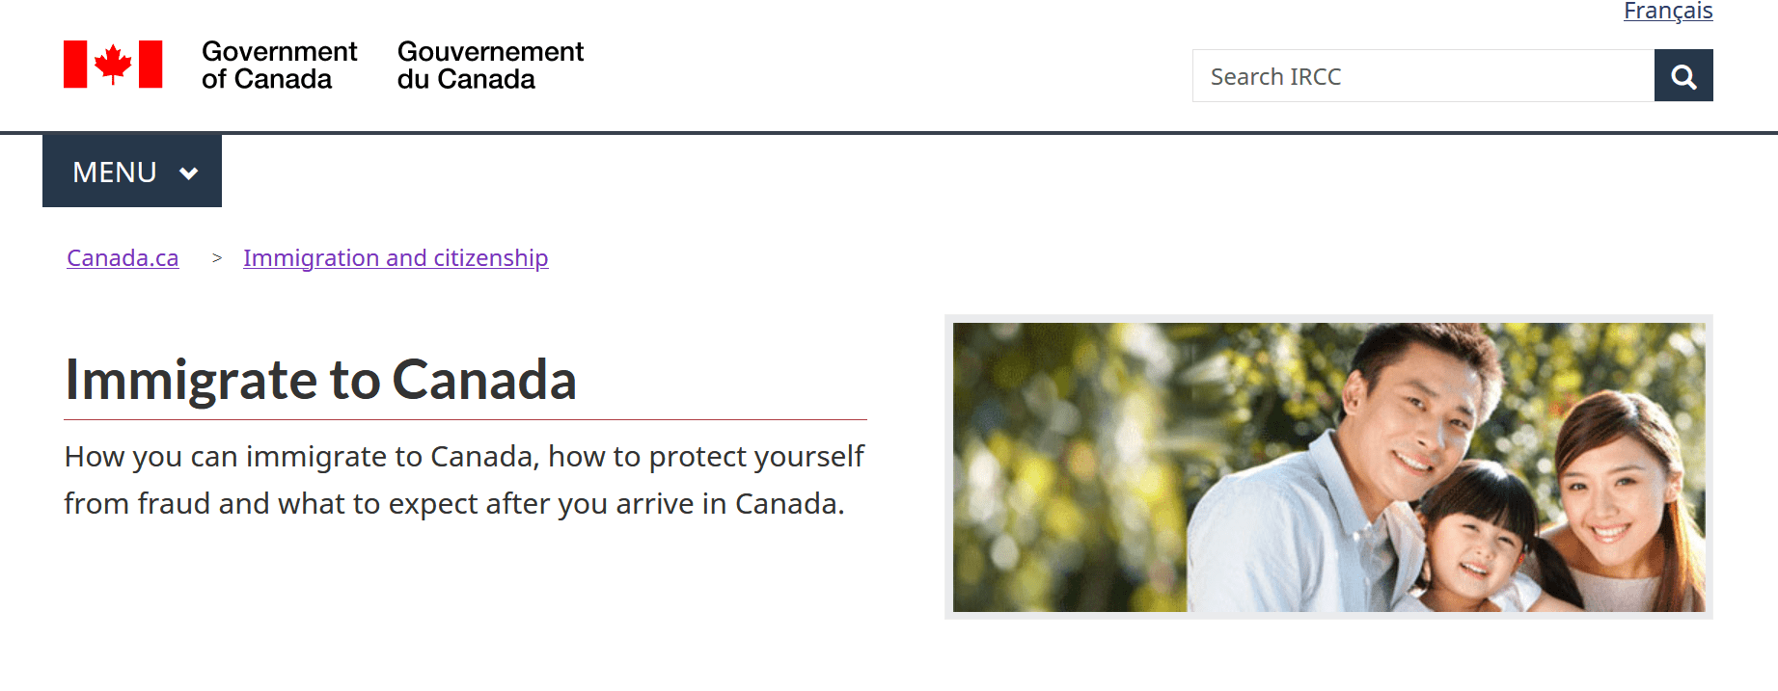Click the family photo banner image
This screenshot has width=1778, height=691.
[x=1328, y=467]
